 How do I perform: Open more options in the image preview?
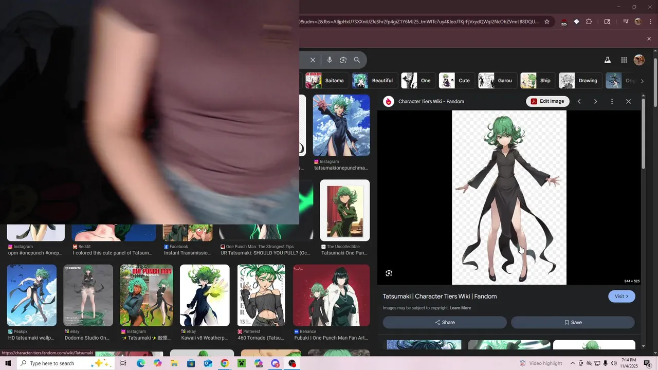(x=612, y=101)
